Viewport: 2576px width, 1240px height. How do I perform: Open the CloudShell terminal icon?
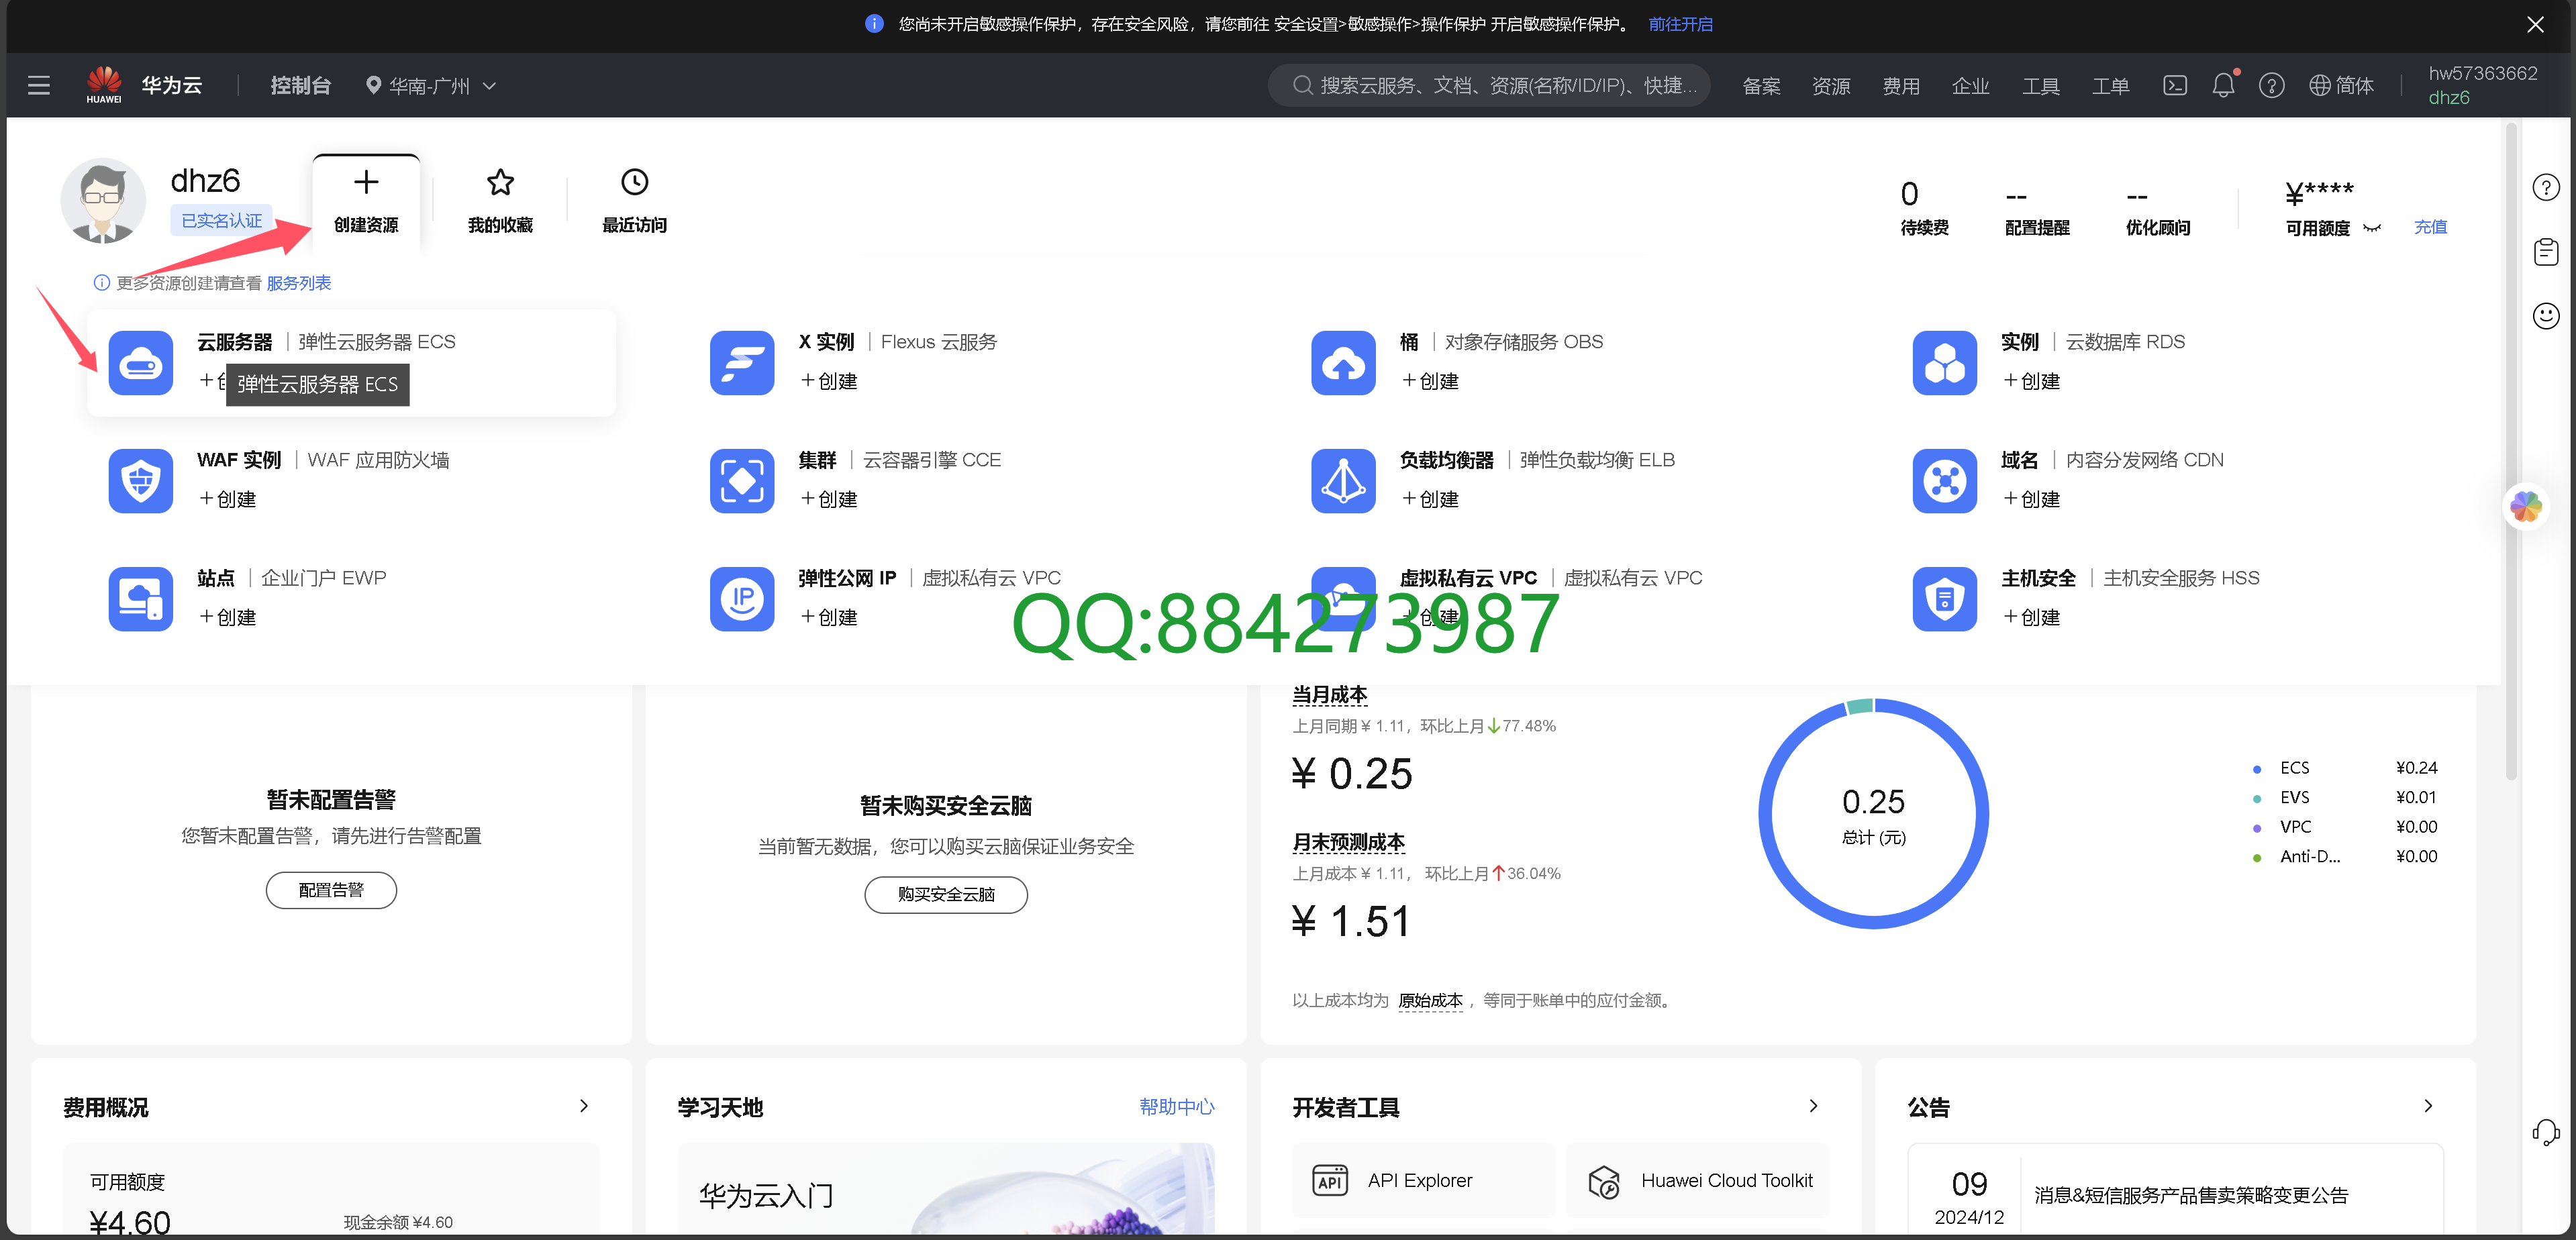pyautogui.click(x=2175, y=86)
